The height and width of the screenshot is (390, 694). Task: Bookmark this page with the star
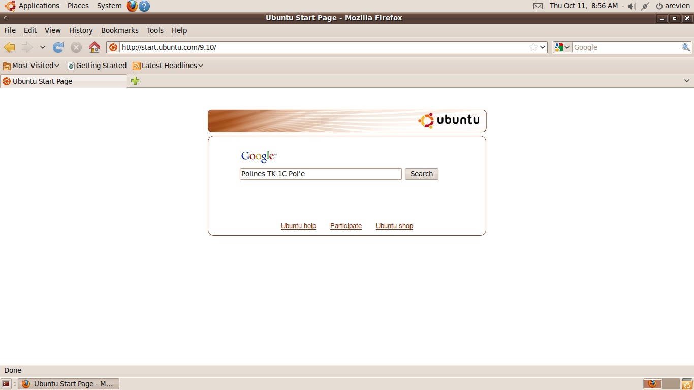pyautogui.click(x=533, y=47)
